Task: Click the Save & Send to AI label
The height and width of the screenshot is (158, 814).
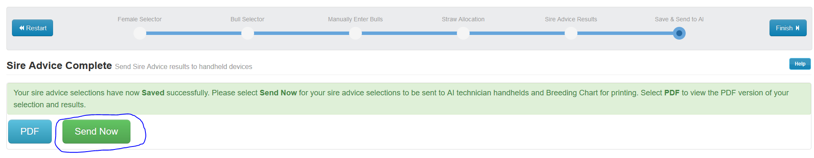Action: pos(679,19)
